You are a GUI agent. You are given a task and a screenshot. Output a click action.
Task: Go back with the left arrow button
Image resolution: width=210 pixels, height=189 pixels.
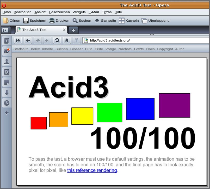28,40
